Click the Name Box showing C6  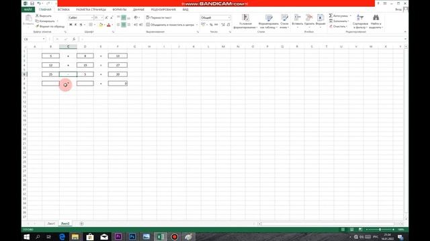pos(34,39)
